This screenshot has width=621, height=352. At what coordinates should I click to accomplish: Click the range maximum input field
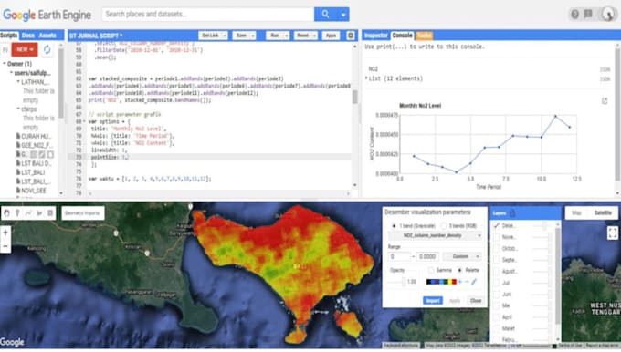tap(427, 256)
